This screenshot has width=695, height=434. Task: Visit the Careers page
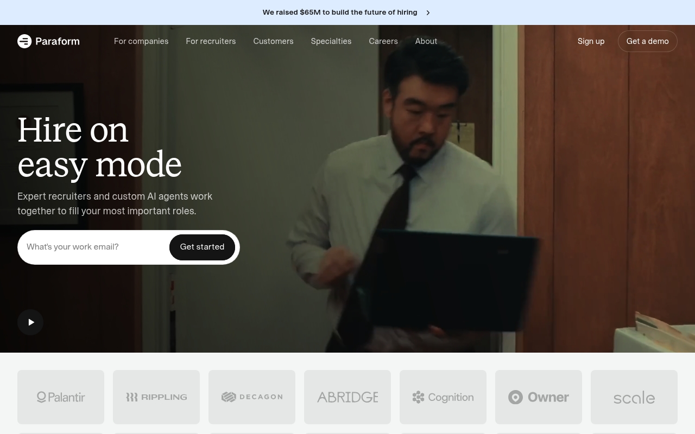click(383, 41)
